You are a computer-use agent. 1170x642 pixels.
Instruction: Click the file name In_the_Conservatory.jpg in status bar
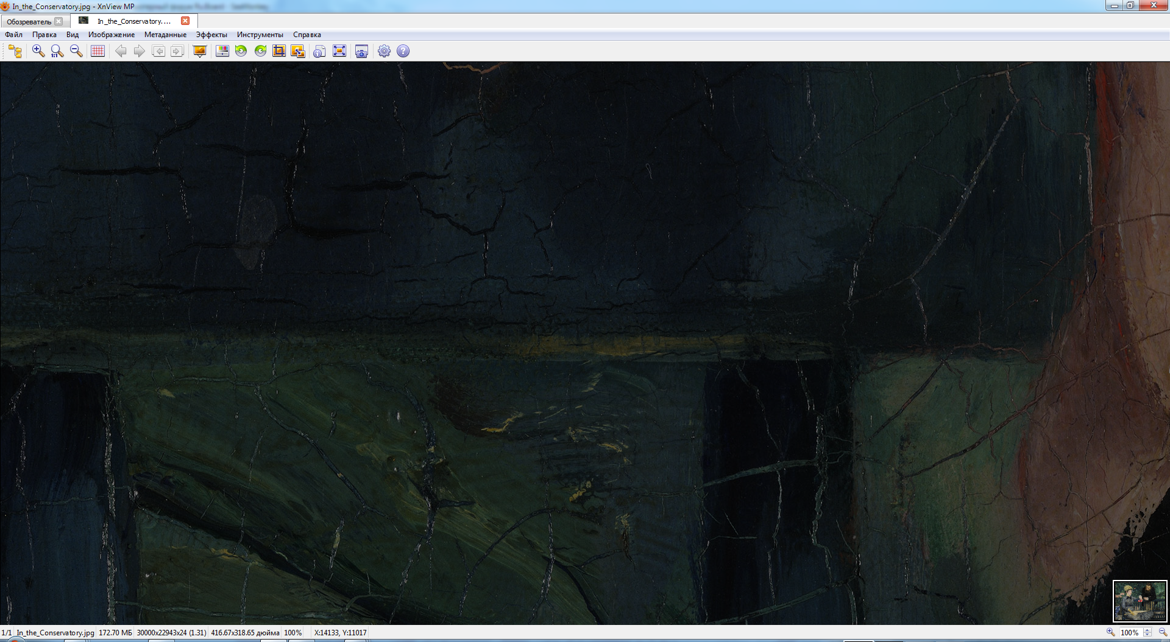(x=55, y=633)
